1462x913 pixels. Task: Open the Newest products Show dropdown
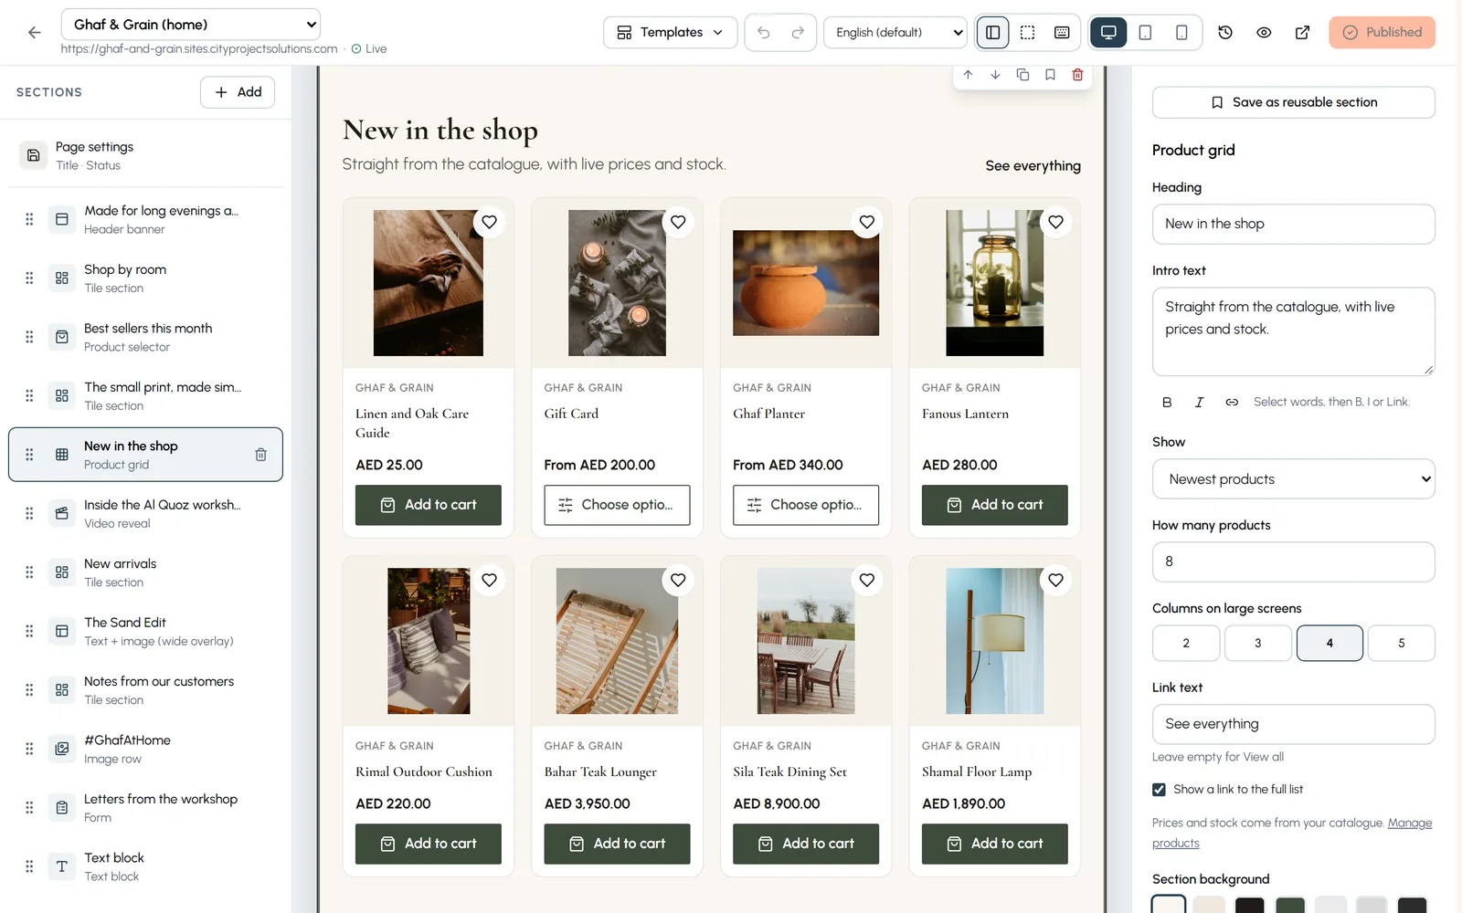coord(1293,479)
